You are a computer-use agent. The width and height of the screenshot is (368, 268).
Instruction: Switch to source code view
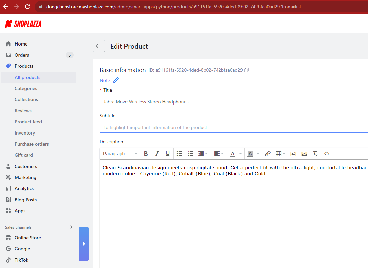pyautogui.click(x=327, y=154)
